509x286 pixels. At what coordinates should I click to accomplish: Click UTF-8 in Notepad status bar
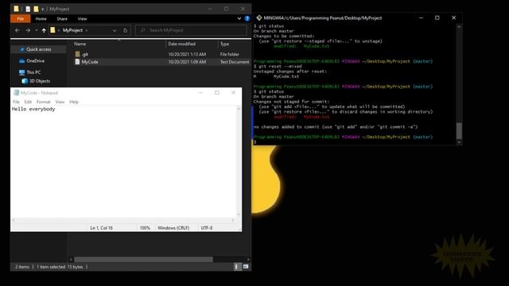(207, 228)
